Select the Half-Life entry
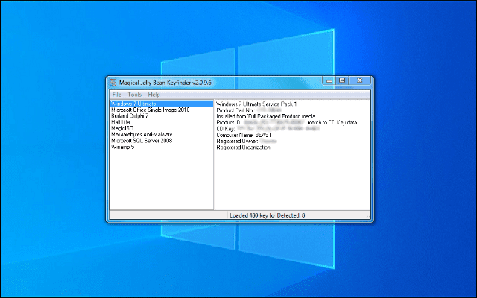 pyautogui.click(x=121, y=122)
